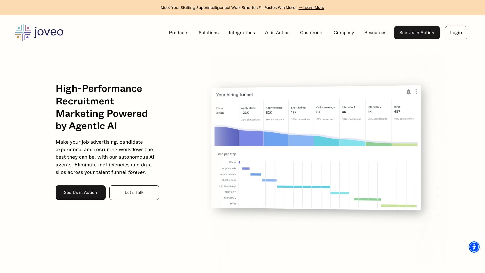Open the Products menu
Screen dimensions: 485x273
coord(179,33)
